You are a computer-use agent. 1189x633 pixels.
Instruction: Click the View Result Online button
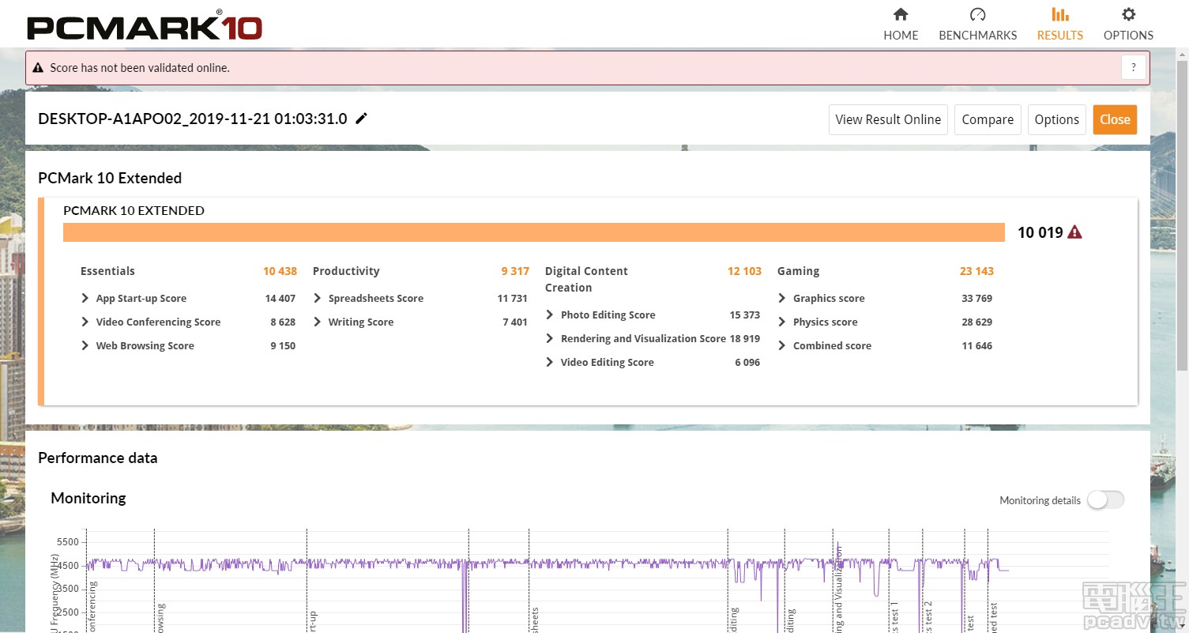888,119
